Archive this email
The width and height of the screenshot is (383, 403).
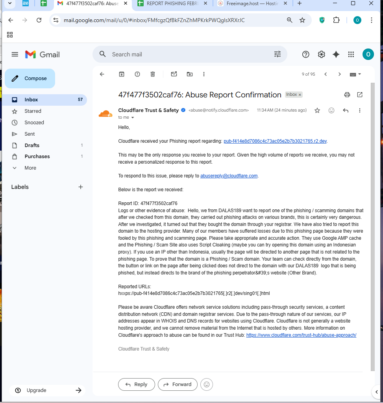click(x=122, y=74)
